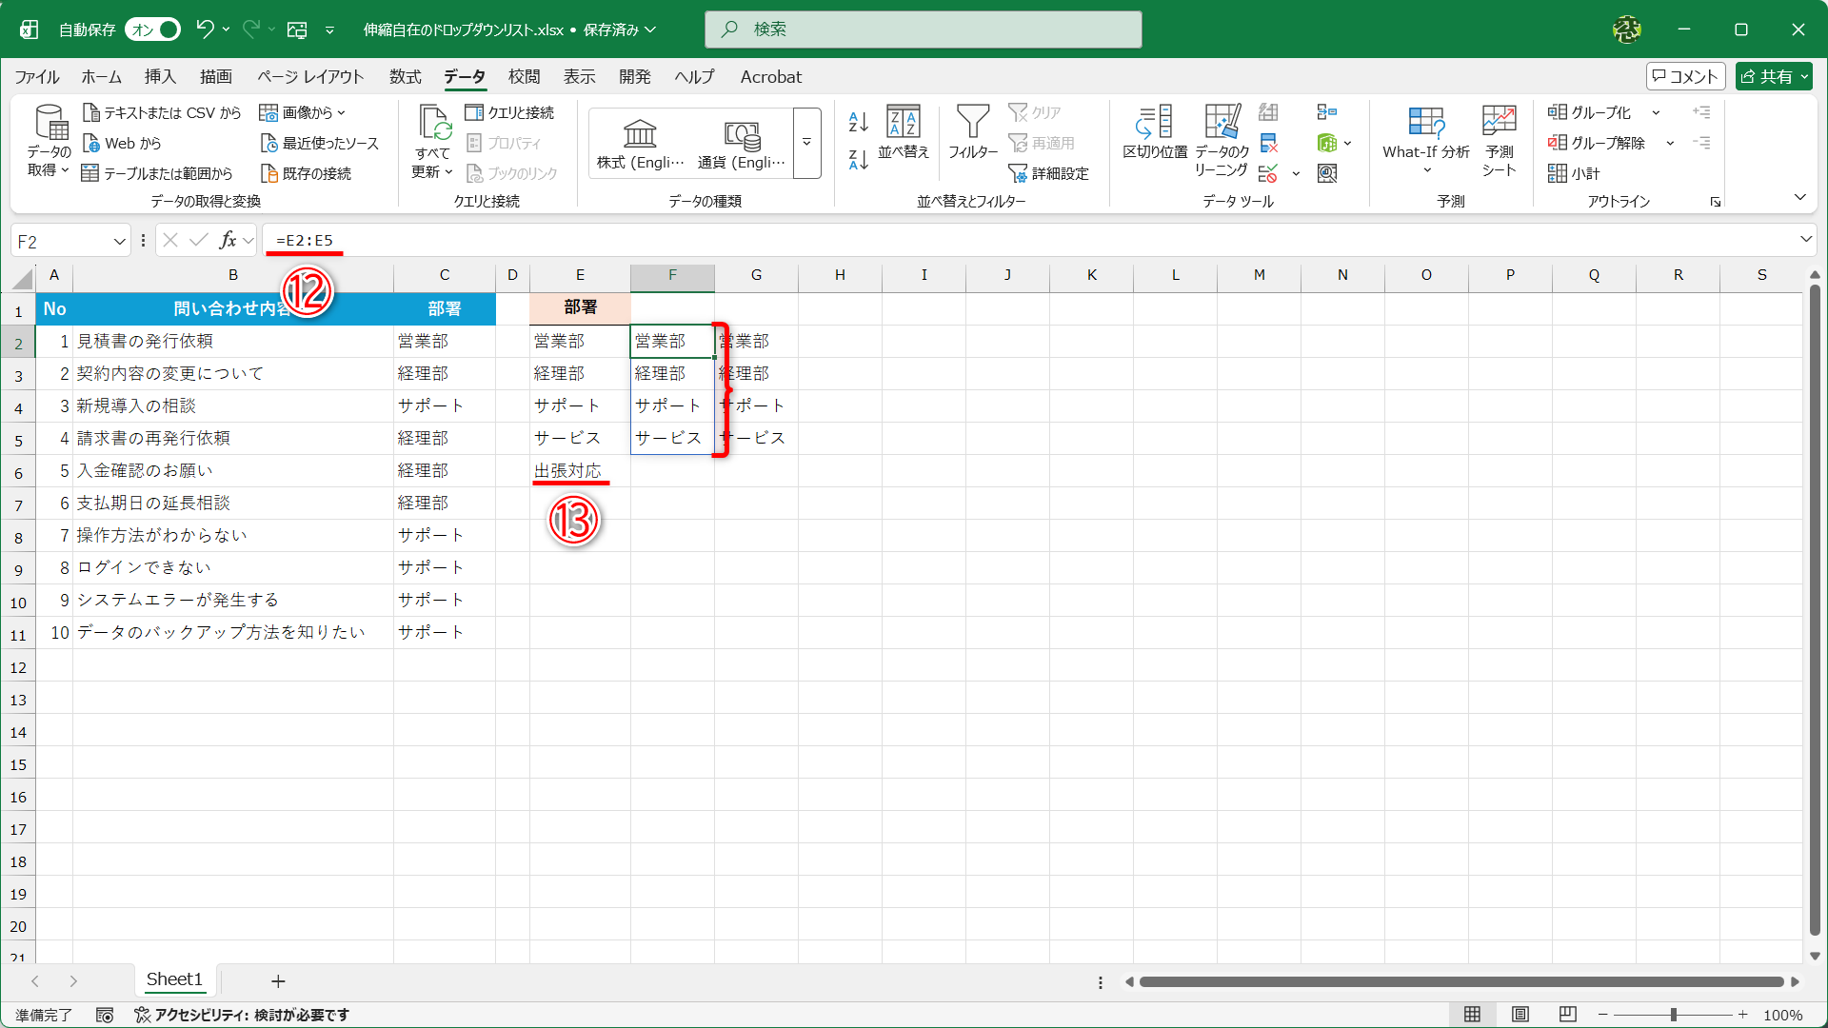The image size is (1828, 1028).
Task: Switch to the 数式 ribbon tab
Action: coord(405,77)
